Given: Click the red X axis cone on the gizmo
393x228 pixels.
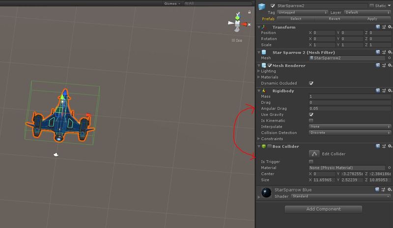Looking at the screenshot, I should tap(244, 24).
